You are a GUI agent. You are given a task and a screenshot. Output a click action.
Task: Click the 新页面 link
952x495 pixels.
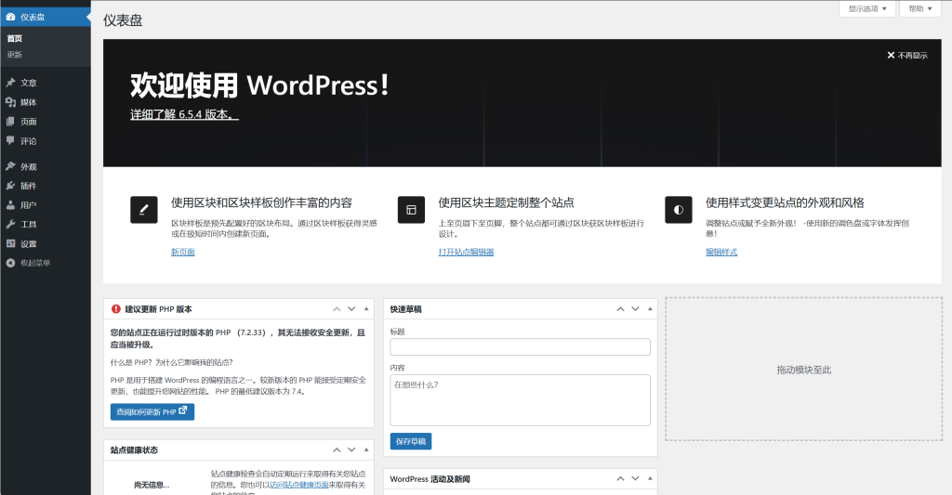coord(183,252)
